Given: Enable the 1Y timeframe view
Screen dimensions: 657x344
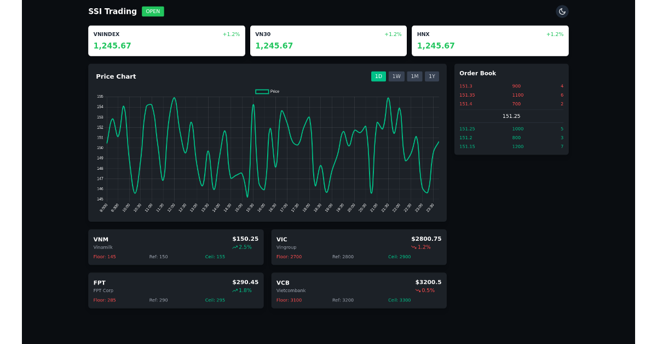Looking at the screenshot, I should point(432,76).
